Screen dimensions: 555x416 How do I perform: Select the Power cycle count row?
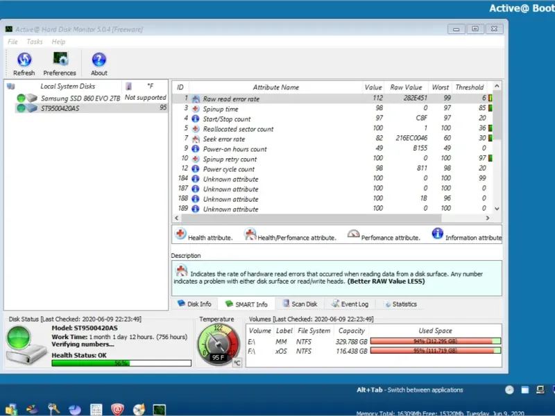point(332,168)
